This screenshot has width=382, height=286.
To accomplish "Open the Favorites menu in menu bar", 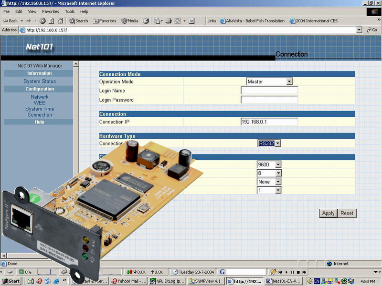I will [x=51, y=11].
